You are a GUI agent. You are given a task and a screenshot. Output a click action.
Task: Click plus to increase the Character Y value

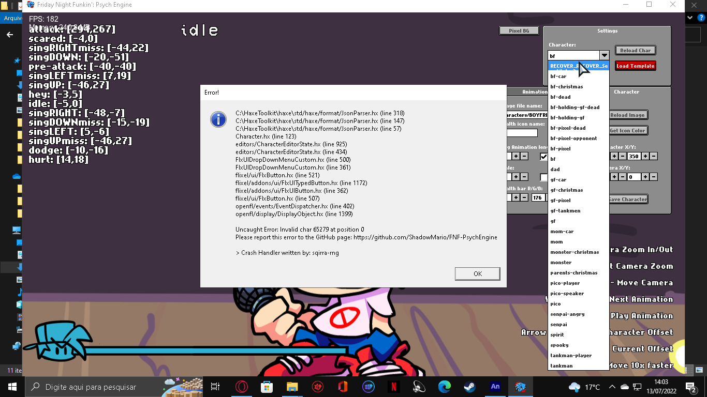point(645,156)
